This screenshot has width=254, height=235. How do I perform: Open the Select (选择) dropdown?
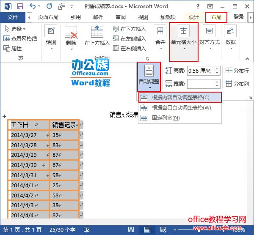pyautogui.click(x=15, y=29)
